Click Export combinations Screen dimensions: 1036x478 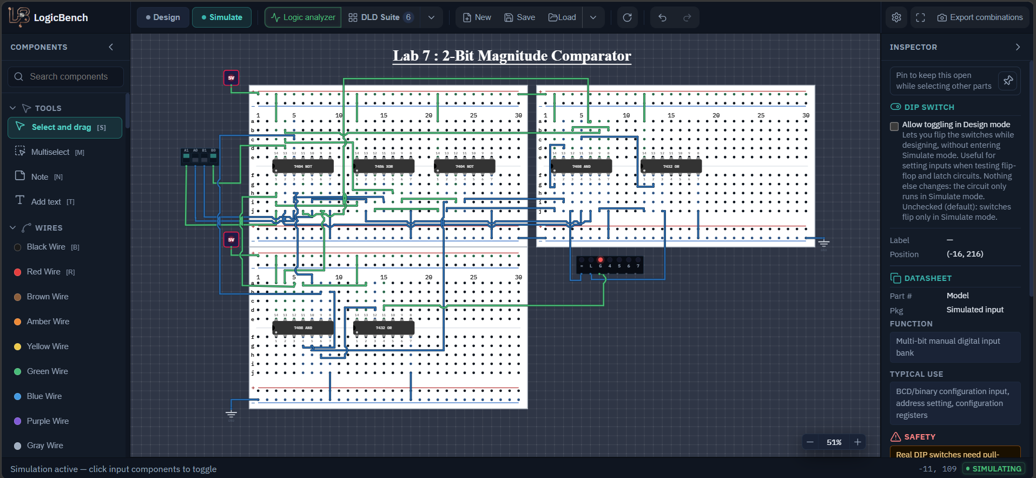pyautogui.click(x=981, y=17)
